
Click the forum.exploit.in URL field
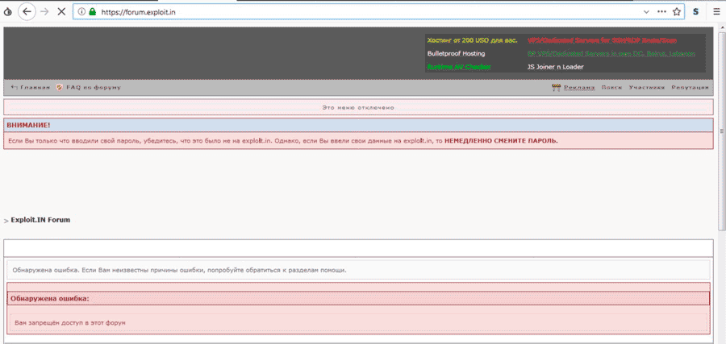tap(323, 12)
